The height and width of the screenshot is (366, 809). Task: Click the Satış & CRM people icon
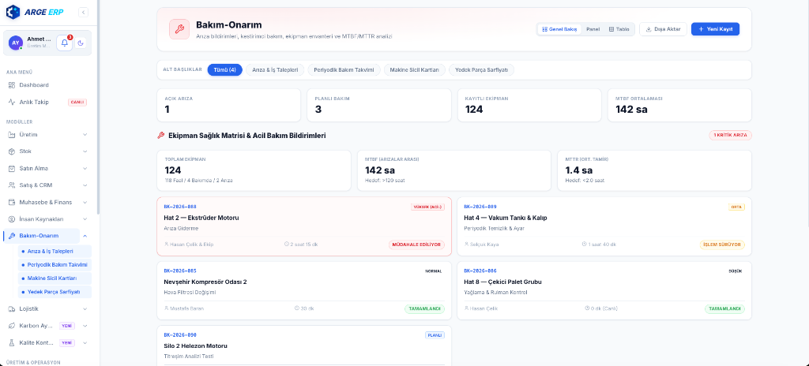point(12,185)
